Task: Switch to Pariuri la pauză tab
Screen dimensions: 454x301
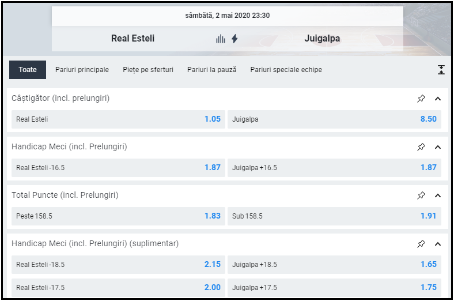Action: coord(211,70)
